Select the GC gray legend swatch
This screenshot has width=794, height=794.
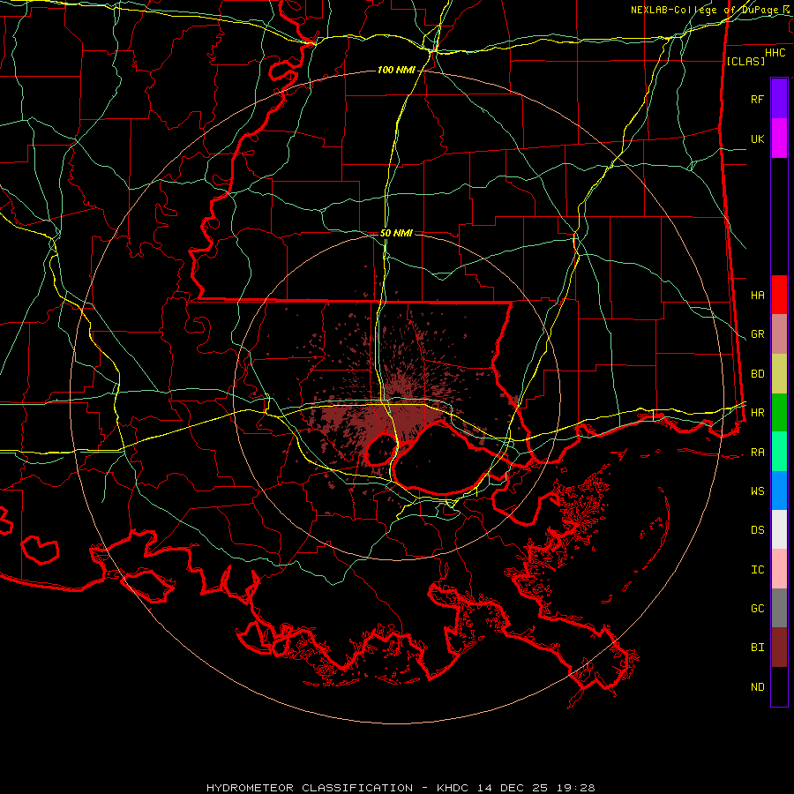click(x=779, y=608)
